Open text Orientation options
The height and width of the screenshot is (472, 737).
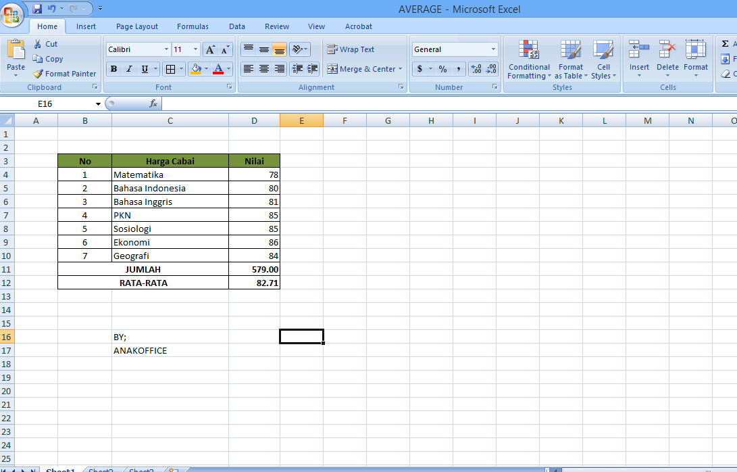click(x=299, y=49)
